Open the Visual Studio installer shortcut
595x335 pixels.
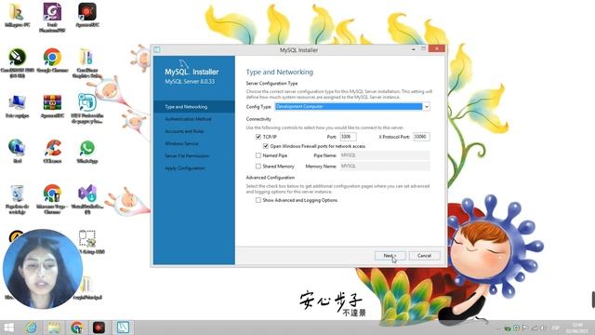87,199
